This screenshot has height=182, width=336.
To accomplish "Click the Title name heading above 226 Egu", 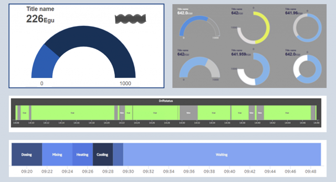I will pos(40,9).
